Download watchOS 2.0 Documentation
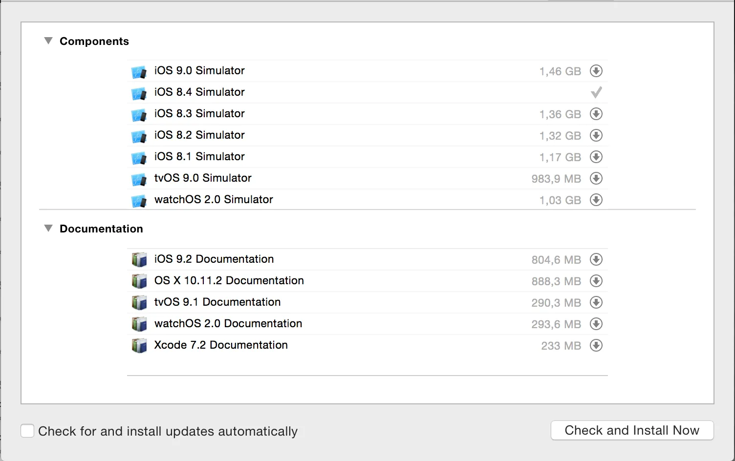This screenshot has height=461, width=735. click(596, 324)
